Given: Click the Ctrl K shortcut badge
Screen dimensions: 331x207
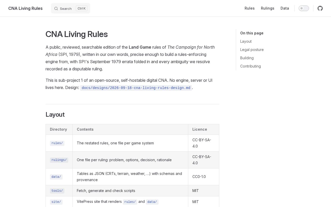Looking at the screenshot, I should pos(81,8).
